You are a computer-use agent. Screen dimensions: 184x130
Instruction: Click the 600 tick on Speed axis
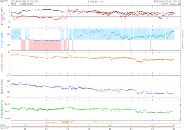coord(8,75)
